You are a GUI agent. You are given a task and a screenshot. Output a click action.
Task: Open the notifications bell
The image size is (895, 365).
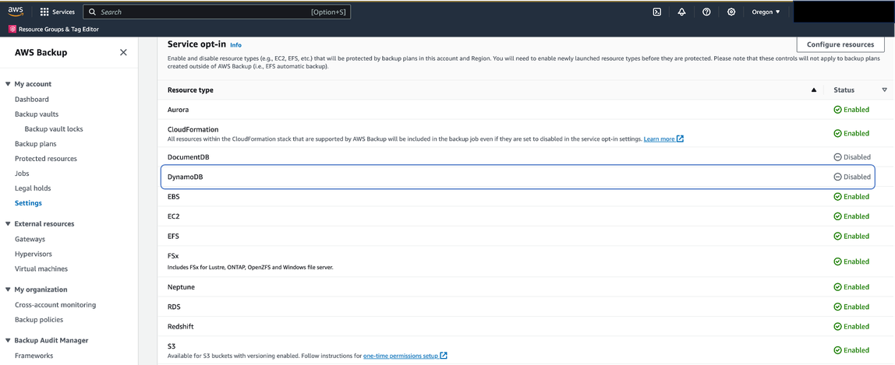681,12
